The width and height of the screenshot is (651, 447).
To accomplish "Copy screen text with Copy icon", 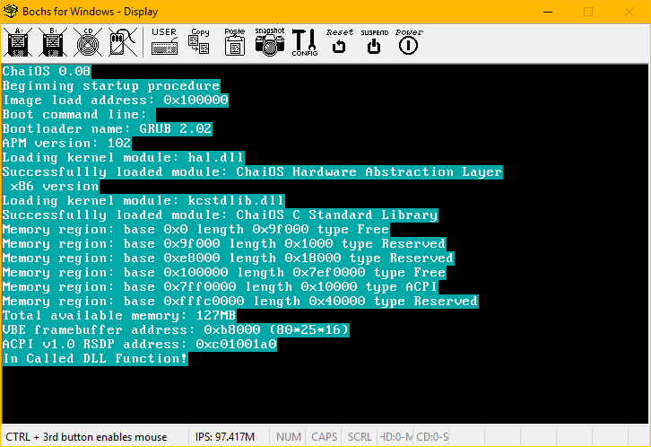I will (x=199, y=42).
